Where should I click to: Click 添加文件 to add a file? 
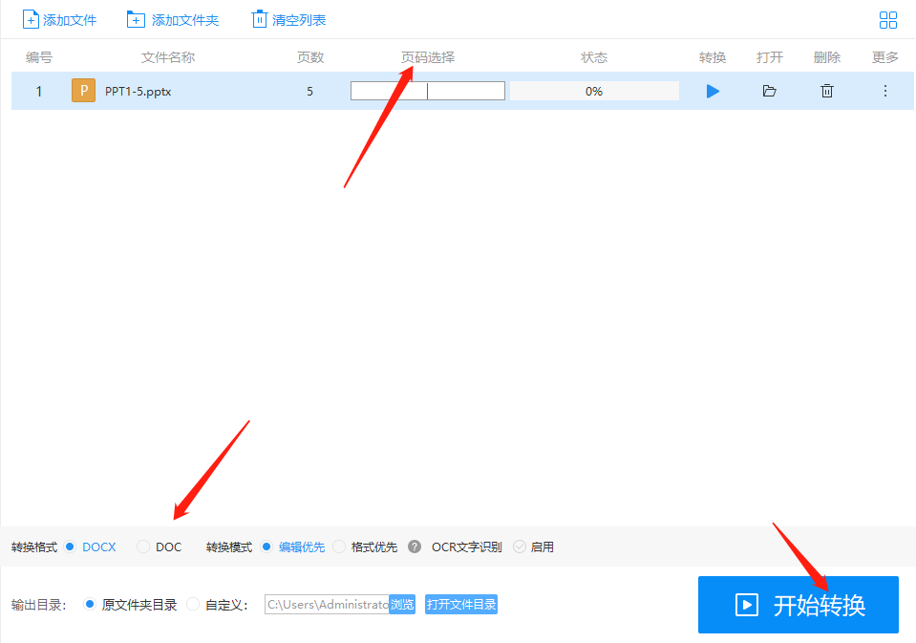(59, 18)
